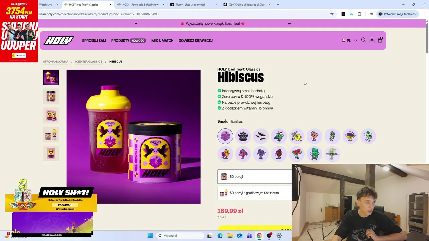This screenshot has width=429, height=241.
Task: Click the HOLY SH*T! Dajczman banner
Action: tap(51, 200)
